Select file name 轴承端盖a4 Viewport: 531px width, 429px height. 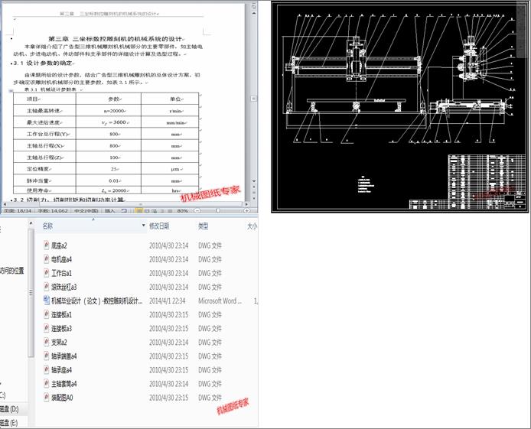[64, 356]
